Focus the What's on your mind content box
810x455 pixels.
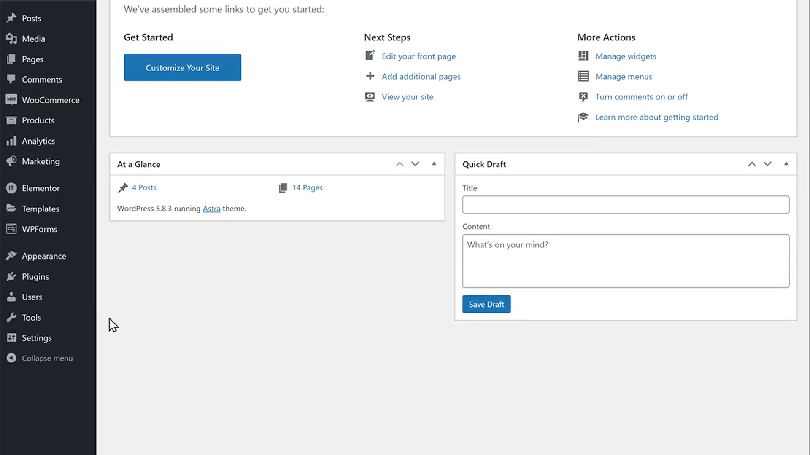pos(626,261)
